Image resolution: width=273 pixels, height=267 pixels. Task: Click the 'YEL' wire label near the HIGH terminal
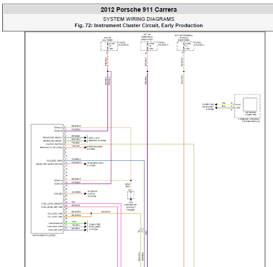coord(224,103)
